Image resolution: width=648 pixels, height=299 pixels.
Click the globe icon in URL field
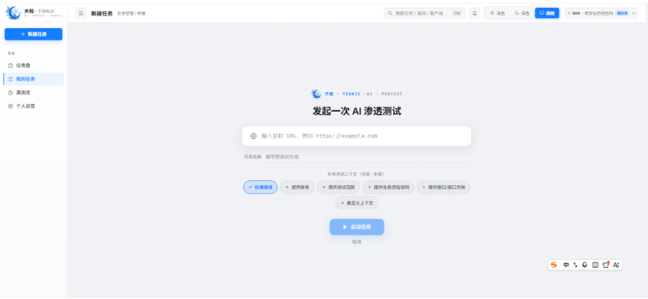253,136
